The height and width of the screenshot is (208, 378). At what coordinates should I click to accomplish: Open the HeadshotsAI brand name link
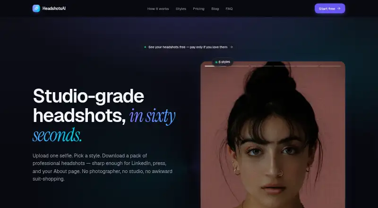pos(54,9)
